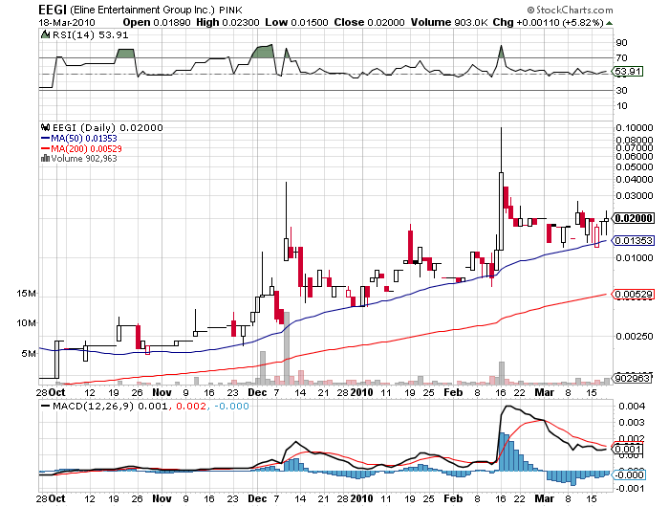Click the Nov label on the MACD date axis
This screenshot has height=507, width=669.
162,498
